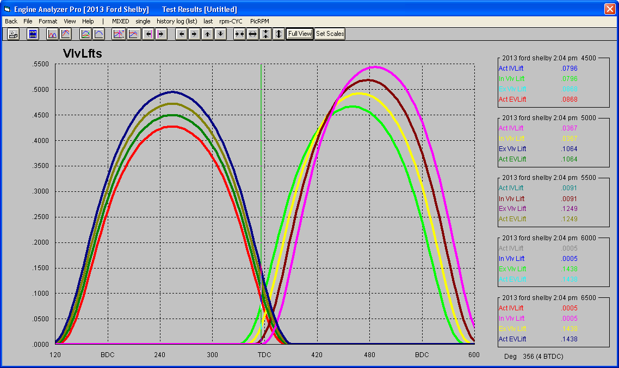Viewport: 619px width, 368px height.
Task: Select In Vlv Lift in the 6500 legend
Action: (512, 319)
